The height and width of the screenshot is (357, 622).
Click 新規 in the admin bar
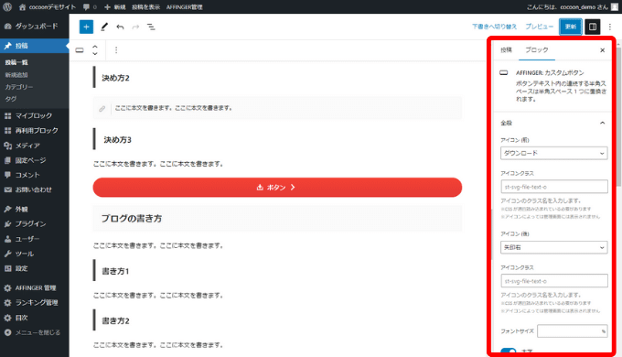point(115,6)
